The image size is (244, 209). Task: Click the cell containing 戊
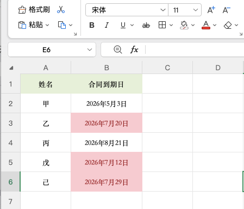pos(46,162)
